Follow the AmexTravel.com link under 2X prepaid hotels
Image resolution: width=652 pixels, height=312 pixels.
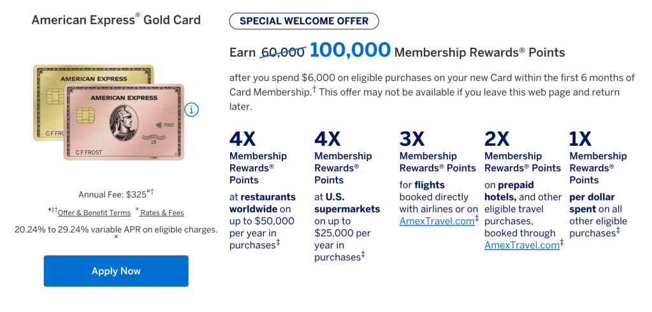(x=522, y=245)
